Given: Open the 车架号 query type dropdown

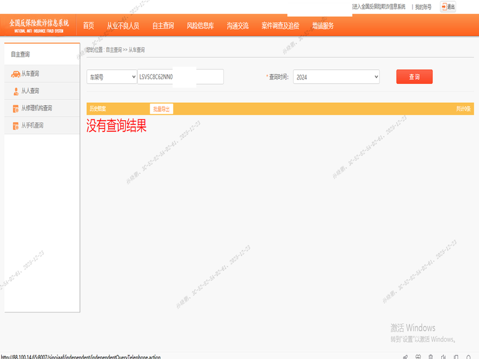Looking at the screenshot, I should [111, 77].
